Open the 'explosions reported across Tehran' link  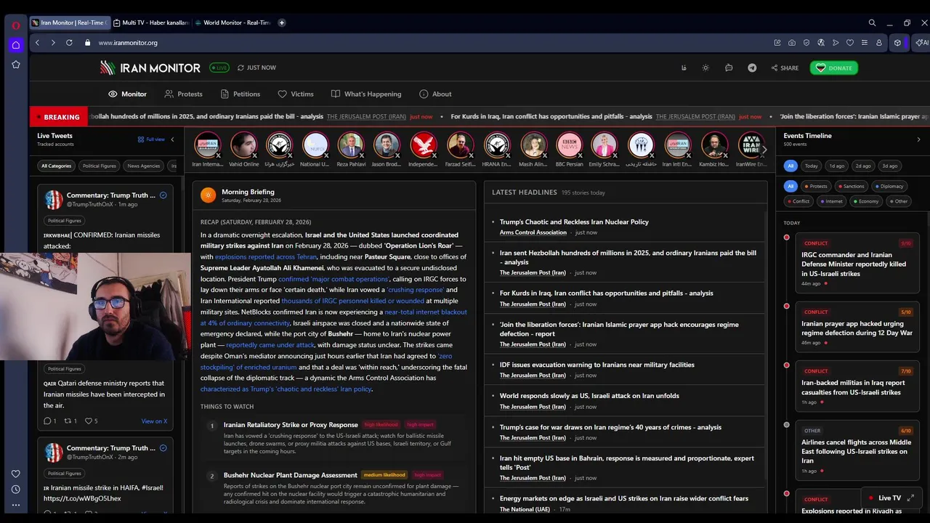(266, 256)
